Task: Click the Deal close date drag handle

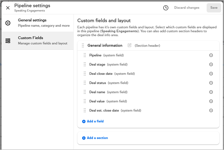Action: pyautogui.click(x=85, y=73)
